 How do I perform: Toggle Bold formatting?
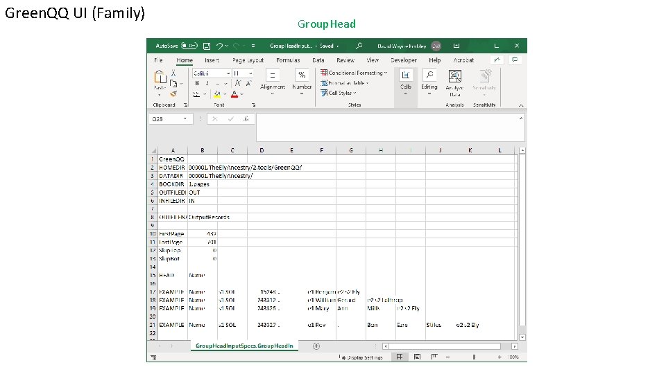click(x=197, y=83)
